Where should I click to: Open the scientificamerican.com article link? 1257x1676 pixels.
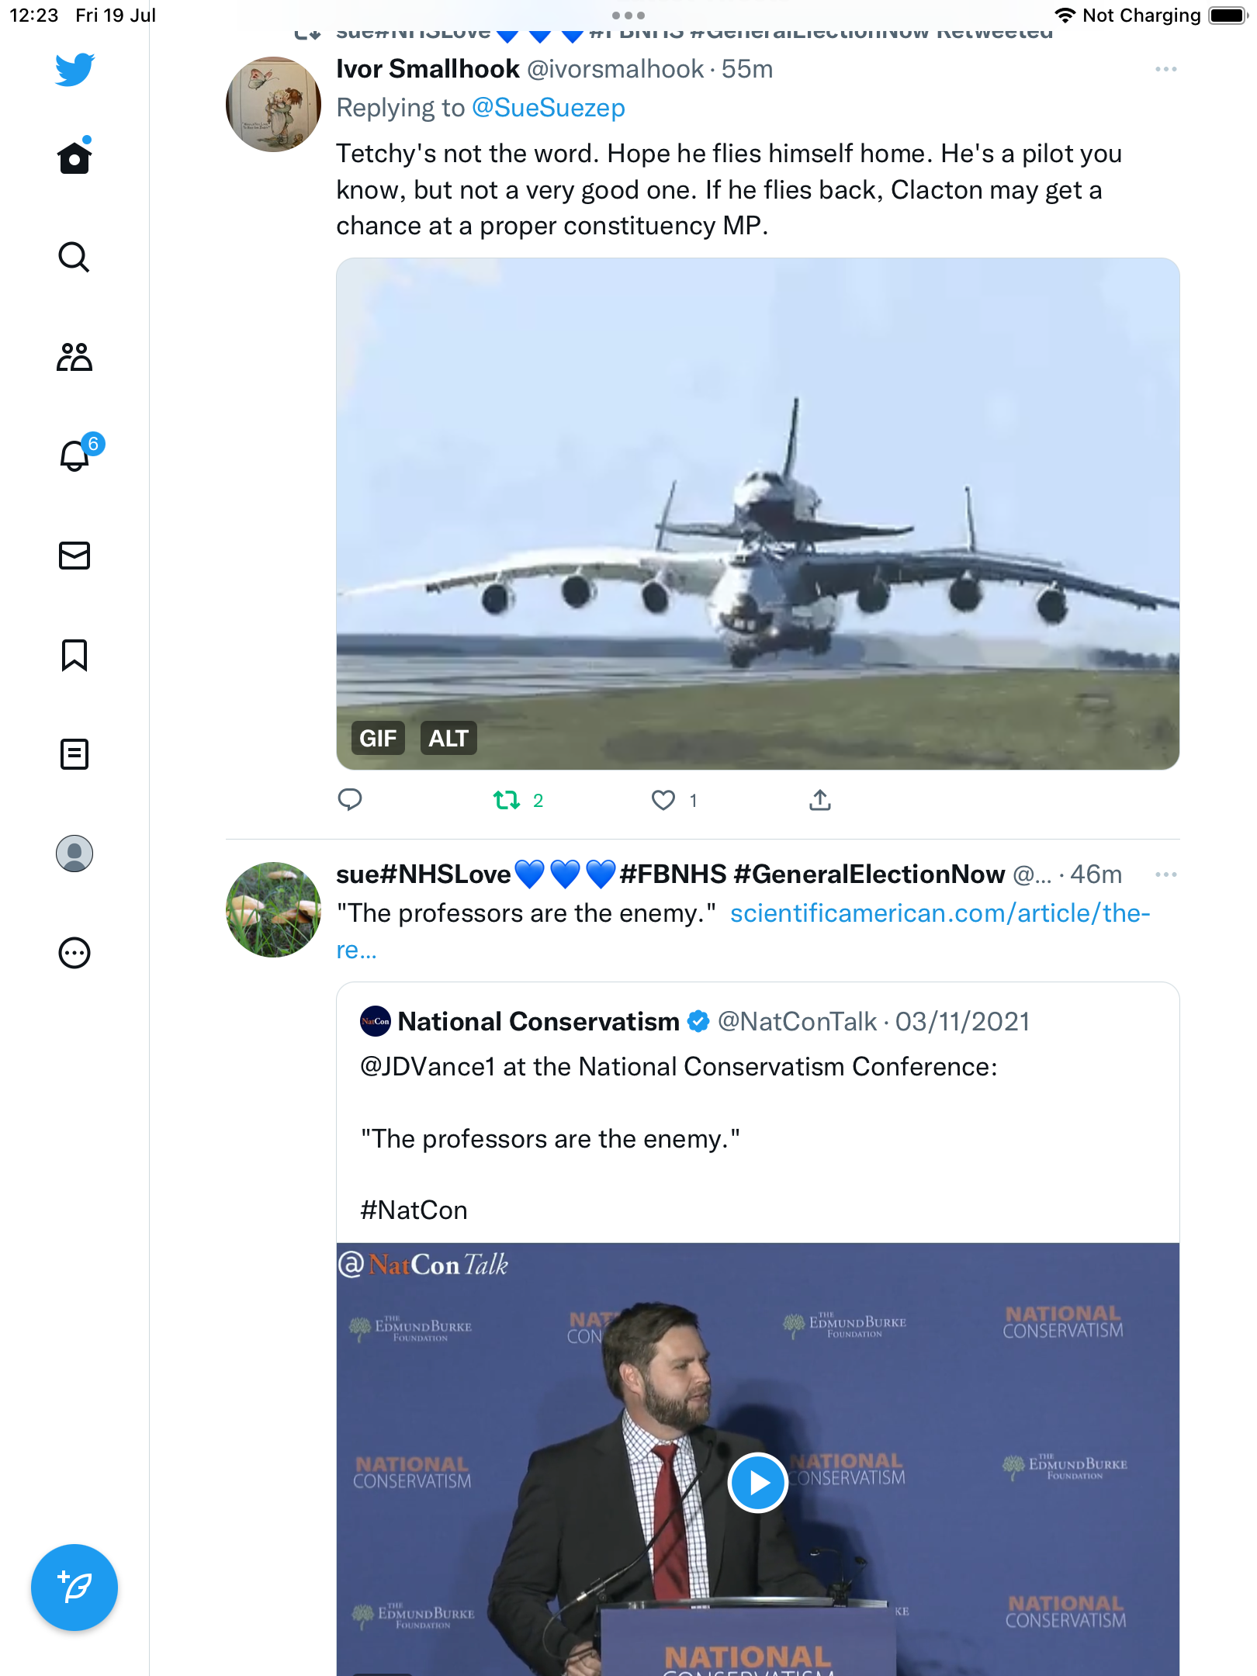pyautogui.click(x=940, y=914)
